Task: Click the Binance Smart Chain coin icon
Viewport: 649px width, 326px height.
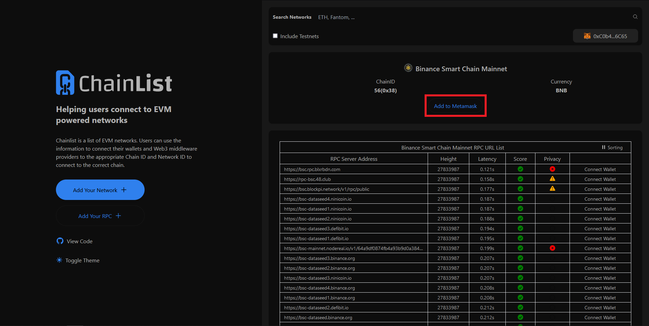Action: point(408,68)
